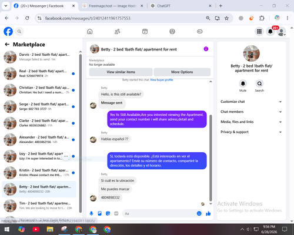Click the chat scroll-up arrow
Viewport: 294px width, 235px height.
pyautogui.click(x=211, y=82)
